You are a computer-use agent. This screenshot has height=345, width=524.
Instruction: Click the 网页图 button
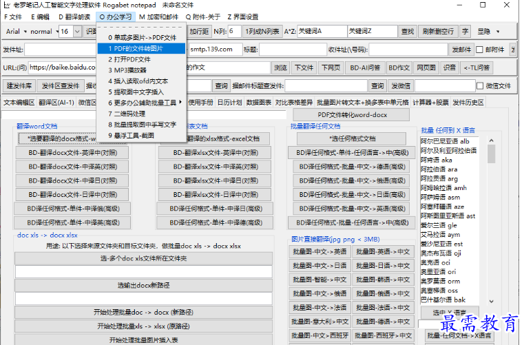pyautogui.click(x=426, y=68)
